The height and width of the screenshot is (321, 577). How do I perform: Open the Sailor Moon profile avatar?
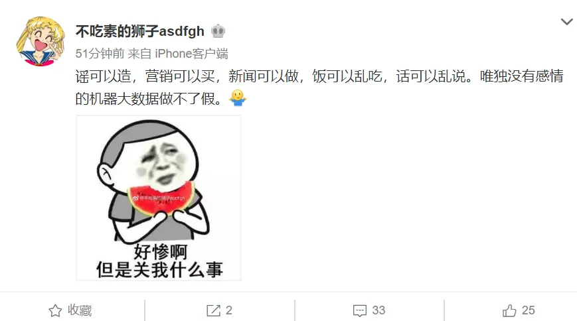click(x=40, y=42)
